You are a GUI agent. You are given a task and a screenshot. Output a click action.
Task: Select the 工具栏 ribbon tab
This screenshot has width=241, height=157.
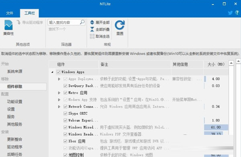pyautogui.click(x=29, y=13)
